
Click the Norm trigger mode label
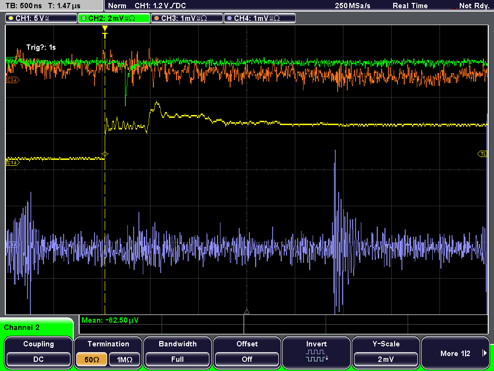click(x=117, y=6)
